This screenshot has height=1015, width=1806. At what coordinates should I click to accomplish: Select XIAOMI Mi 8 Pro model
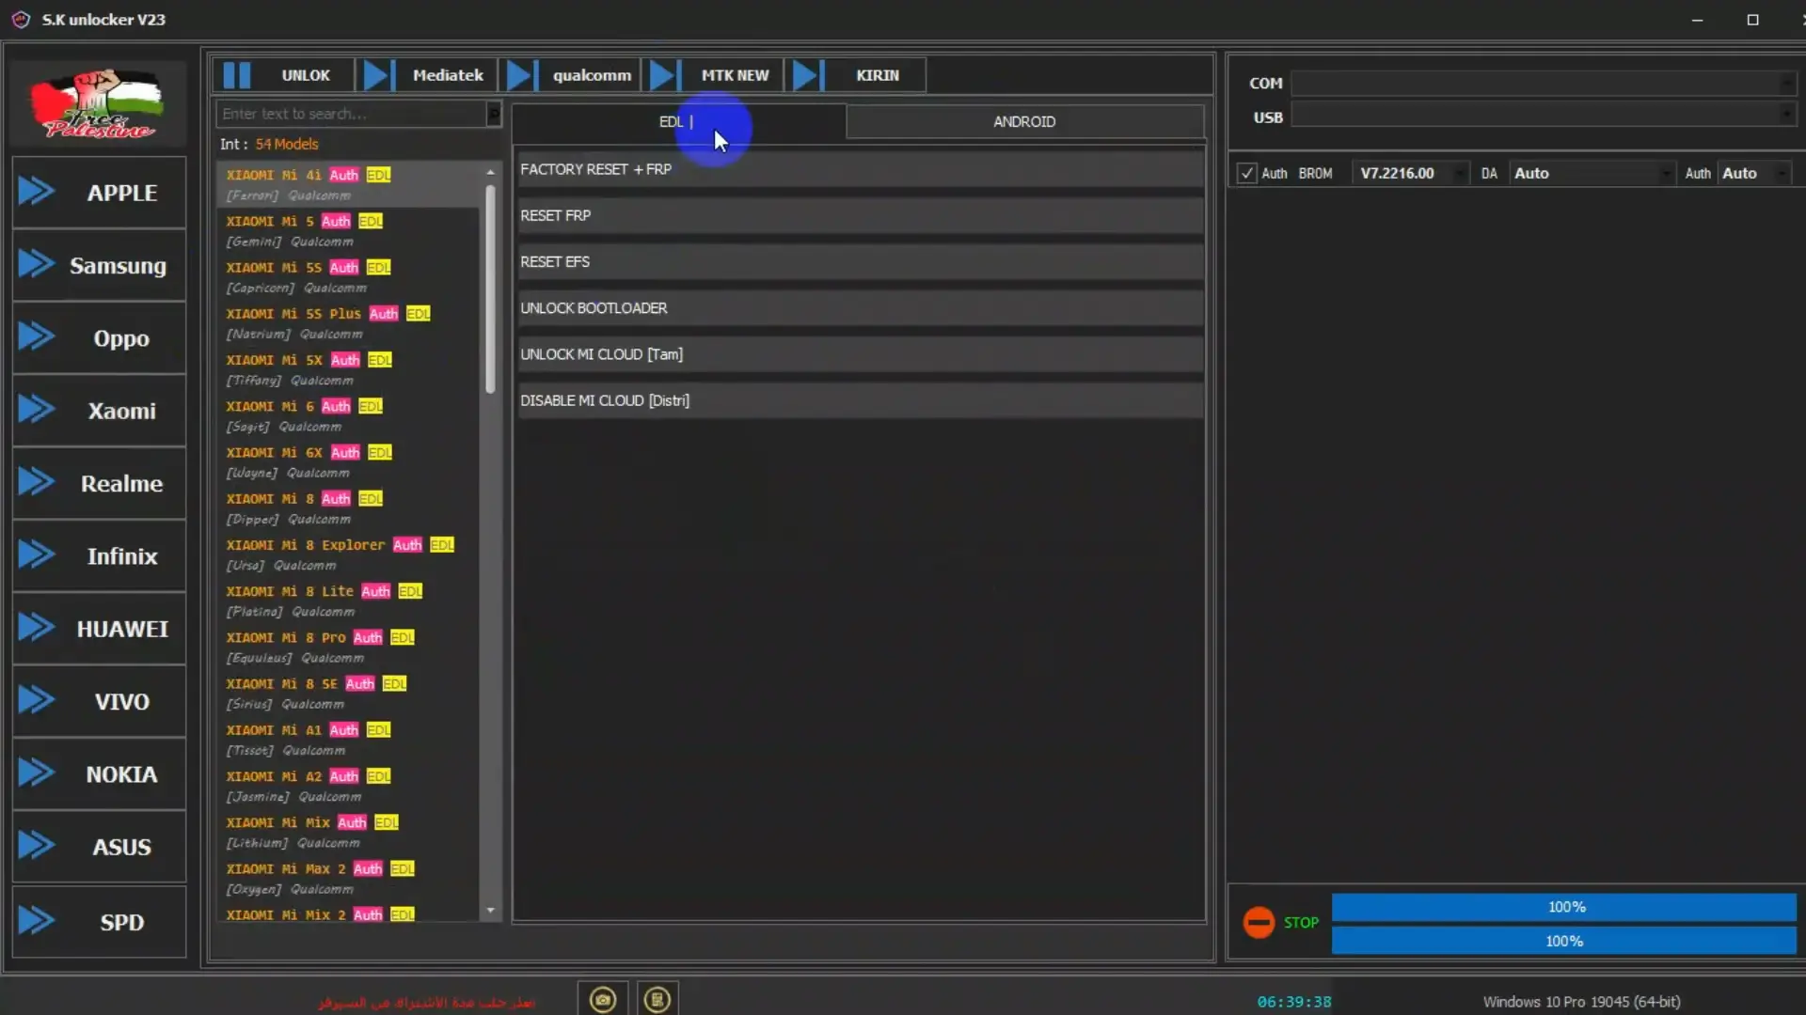(x=349, y=647)
